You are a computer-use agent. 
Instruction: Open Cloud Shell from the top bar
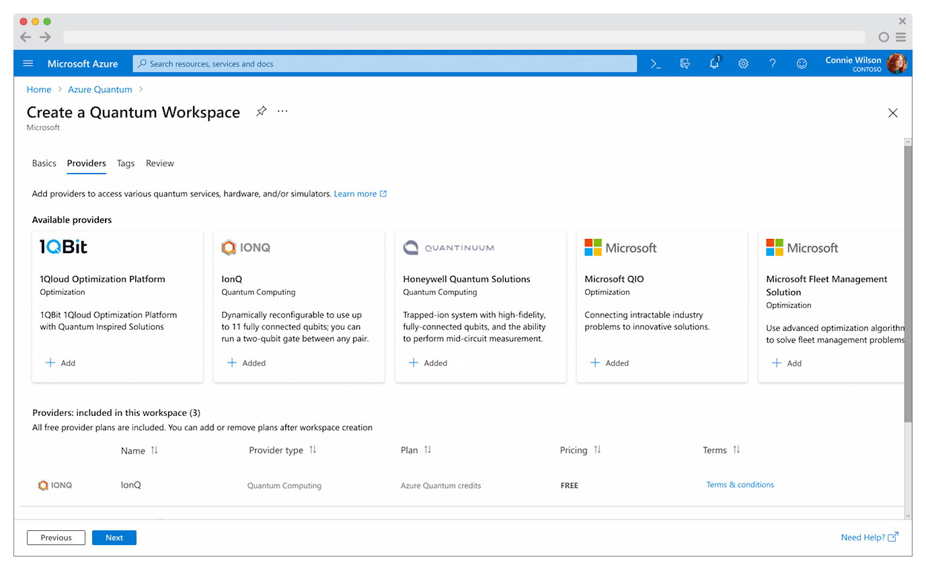pyautogui.click(x=656, y=63)
